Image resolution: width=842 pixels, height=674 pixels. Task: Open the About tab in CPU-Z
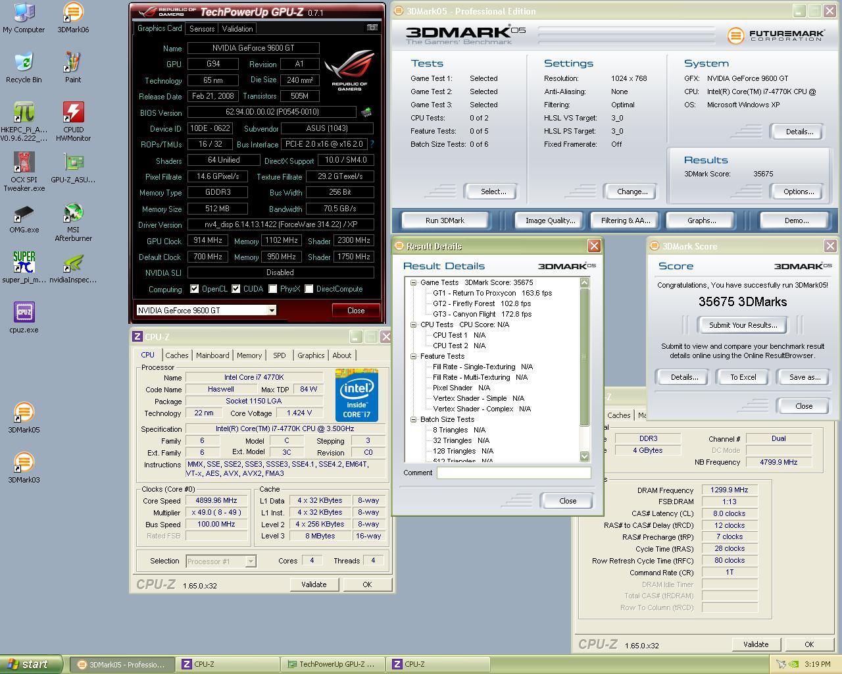pyautogui.click(x=341, y=355)
